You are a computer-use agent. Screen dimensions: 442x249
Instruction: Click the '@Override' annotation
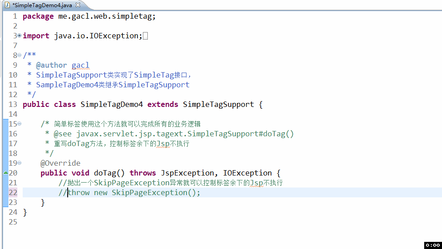(x=61, y=163)
